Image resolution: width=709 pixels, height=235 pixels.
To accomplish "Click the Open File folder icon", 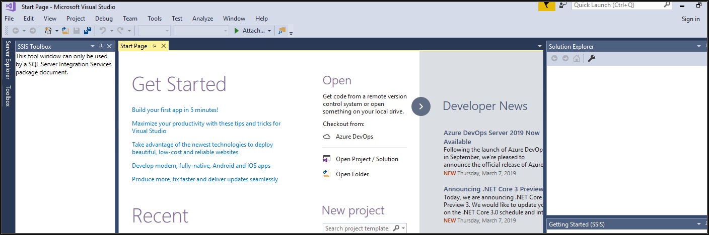I will point(65,31).
